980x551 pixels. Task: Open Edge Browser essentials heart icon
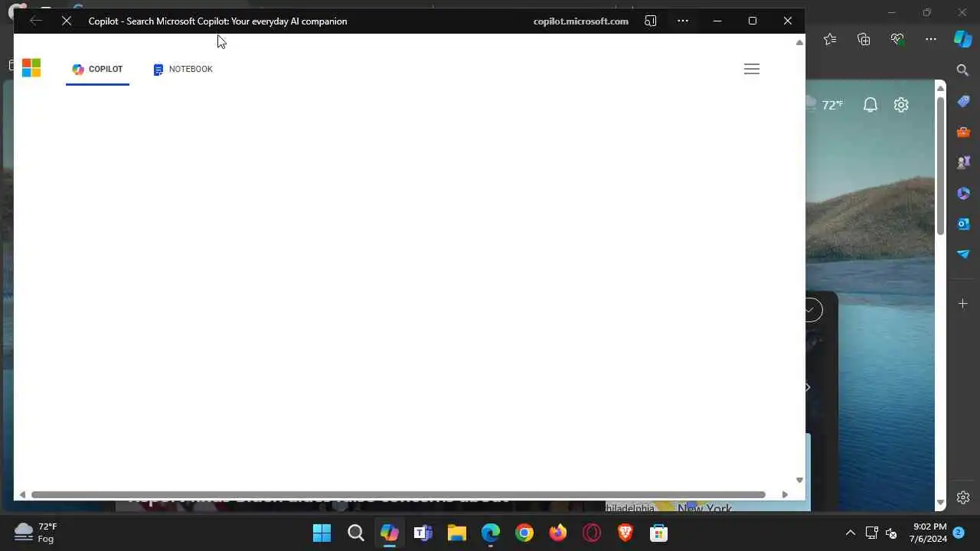pos(897,39)
